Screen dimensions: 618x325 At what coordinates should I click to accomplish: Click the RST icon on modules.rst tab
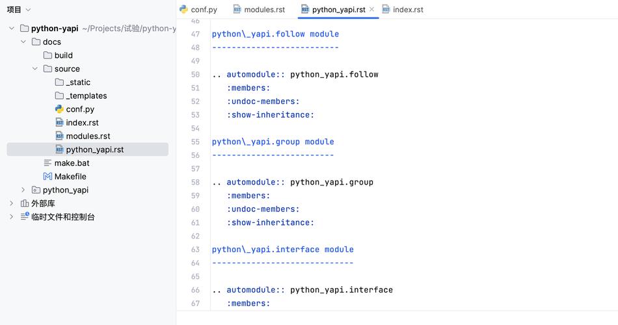coord(237,10)
